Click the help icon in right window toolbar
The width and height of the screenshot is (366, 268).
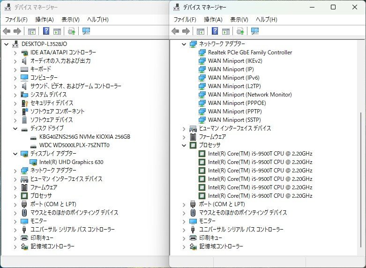point(215,31)
